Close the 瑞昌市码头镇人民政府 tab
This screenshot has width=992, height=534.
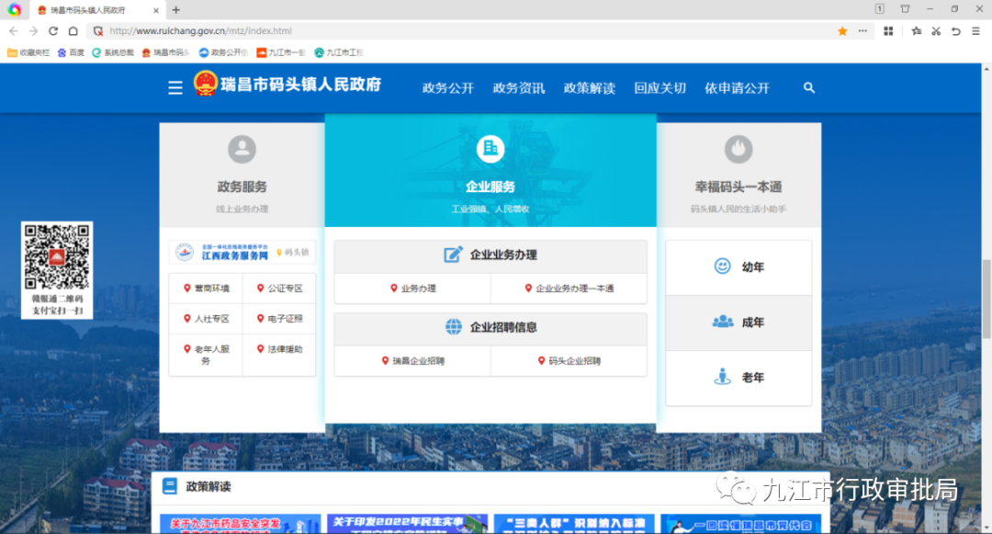156,10
